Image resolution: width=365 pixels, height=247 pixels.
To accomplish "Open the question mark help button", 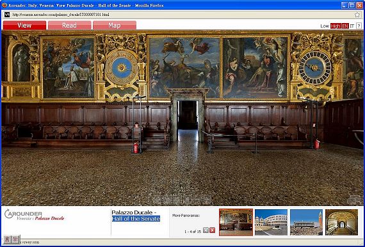I will (359, 26).
